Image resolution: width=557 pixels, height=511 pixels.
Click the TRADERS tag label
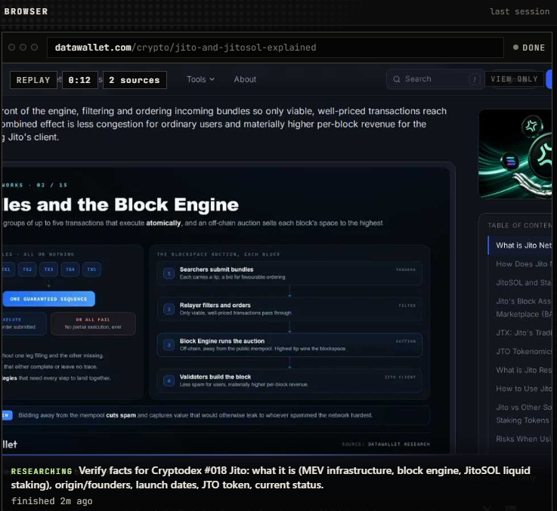[x=406, y=269]
